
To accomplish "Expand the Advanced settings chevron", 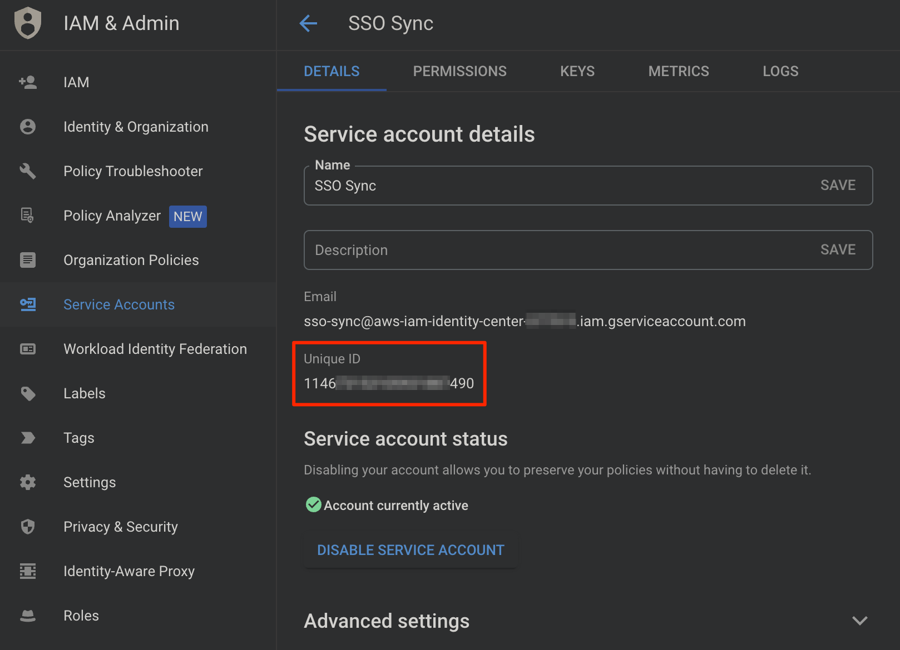I will click(x=860, y=621).
